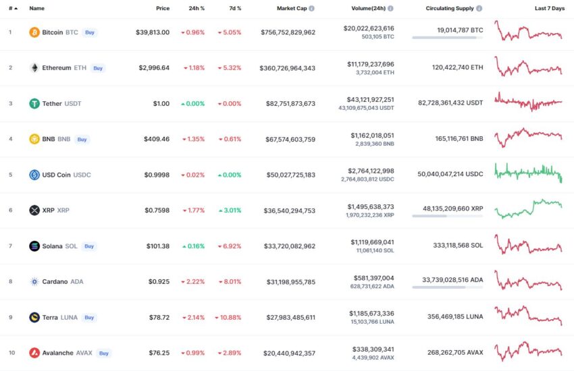Click the Solana logo icon

tap(34, 246)
